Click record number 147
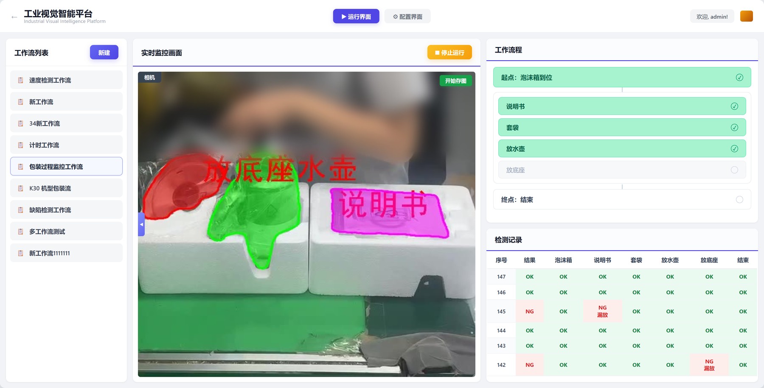Image resolution: width=764 pixels, height=388 pixels. click(x=501, y=276)
